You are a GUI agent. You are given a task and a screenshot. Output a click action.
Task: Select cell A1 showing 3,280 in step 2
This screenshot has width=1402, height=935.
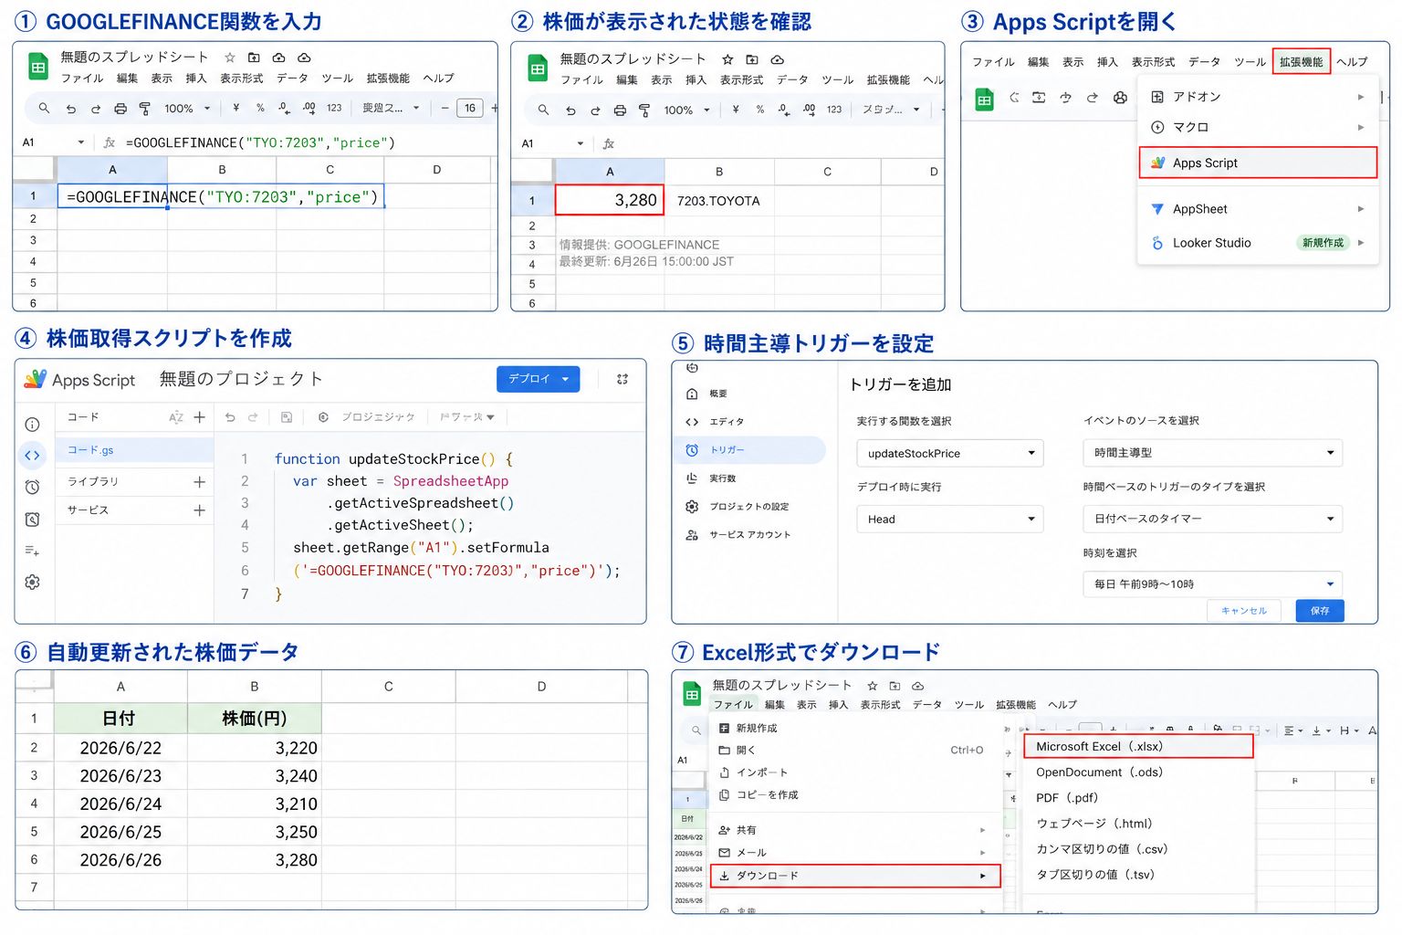(610, 200)
